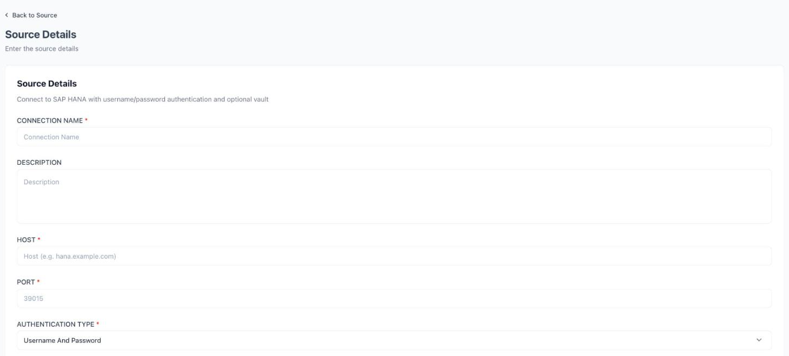
Task: Click the 'DESCRIPTION' label
Action: (x=39, y=163)
